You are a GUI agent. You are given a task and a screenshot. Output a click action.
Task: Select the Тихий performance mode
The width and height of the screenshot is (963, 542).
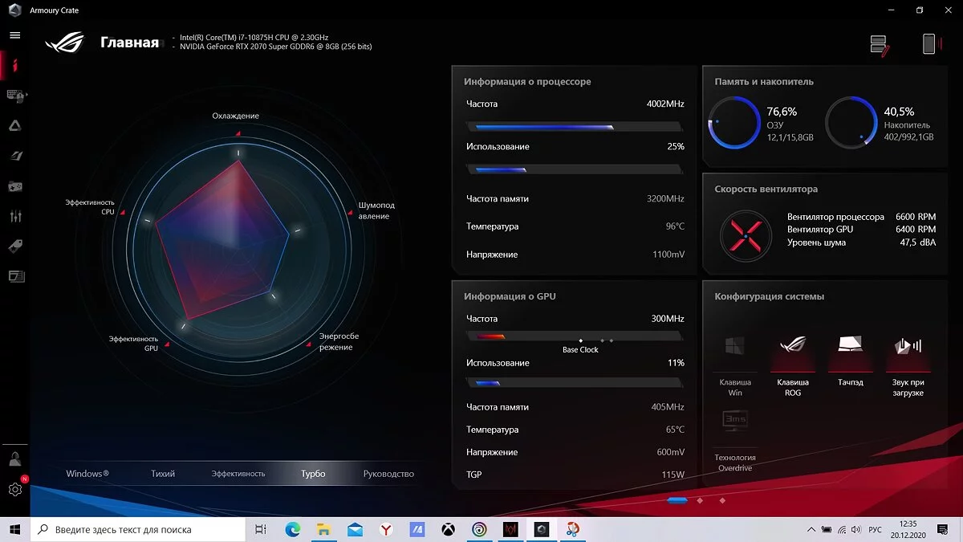click(163, 474)
